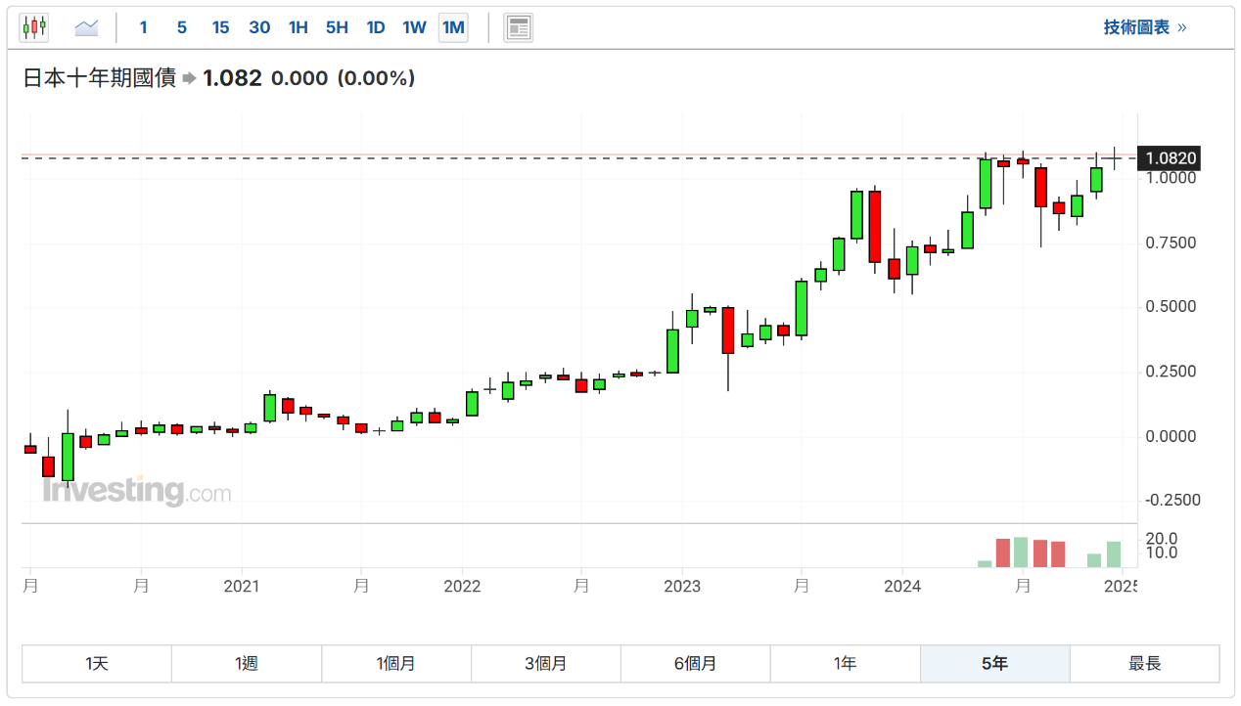Screen dimensions: 1241x706
Task: Switch range to 3個月
Action: click(546, 664)
